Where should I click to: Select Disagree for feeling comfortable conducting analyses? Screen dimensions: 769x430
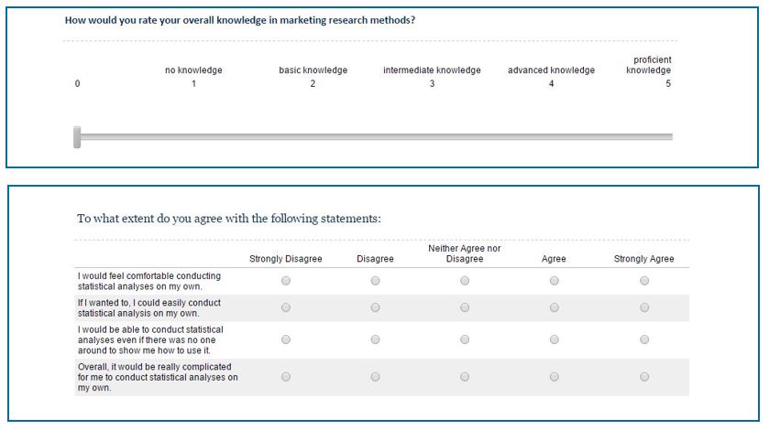click(375, 281)
